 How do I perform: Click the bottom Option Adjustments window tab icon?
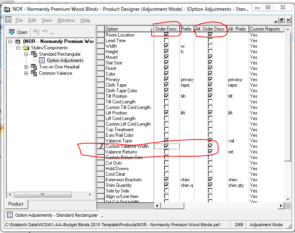point(10,215)
